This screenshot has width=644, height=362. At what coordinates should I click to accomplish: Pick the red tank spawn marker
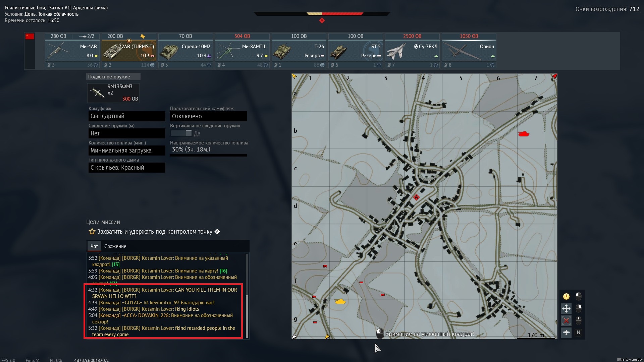pos(524,134)
